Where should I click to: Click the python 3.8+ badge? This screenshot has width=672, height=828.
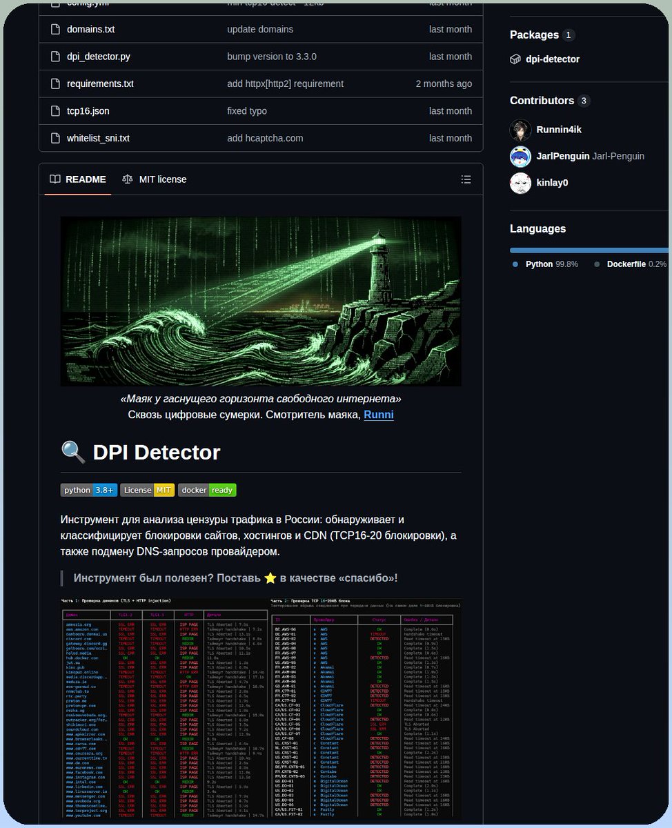89,490
